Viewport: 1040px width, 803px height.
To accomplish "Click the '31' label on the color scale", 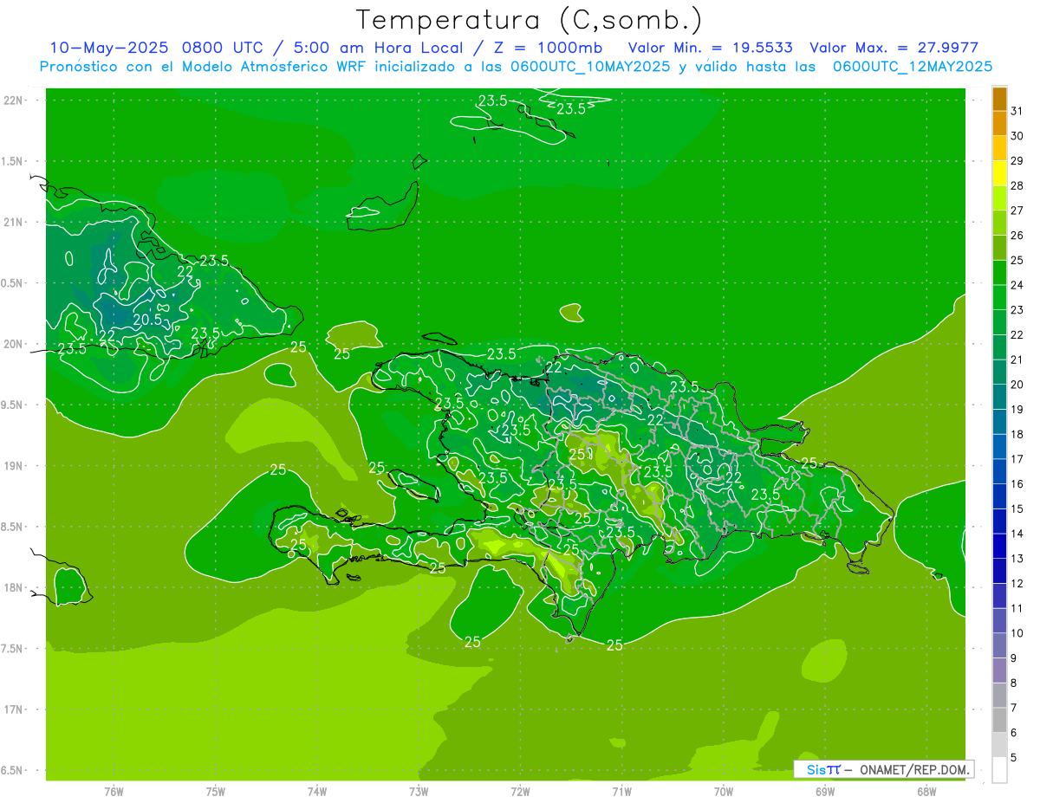I will 1017,111.
